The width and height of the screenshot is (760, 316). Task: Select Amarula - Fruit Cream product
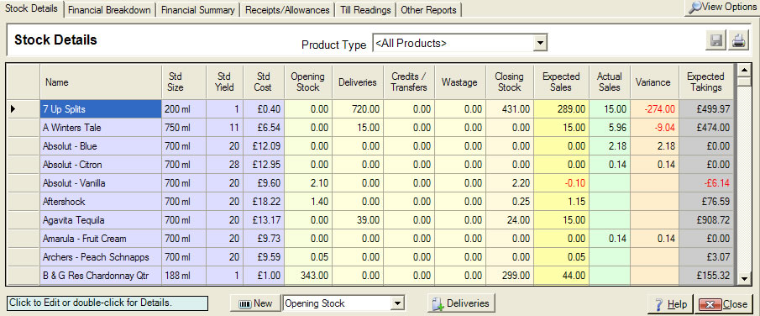pos(100,239)
